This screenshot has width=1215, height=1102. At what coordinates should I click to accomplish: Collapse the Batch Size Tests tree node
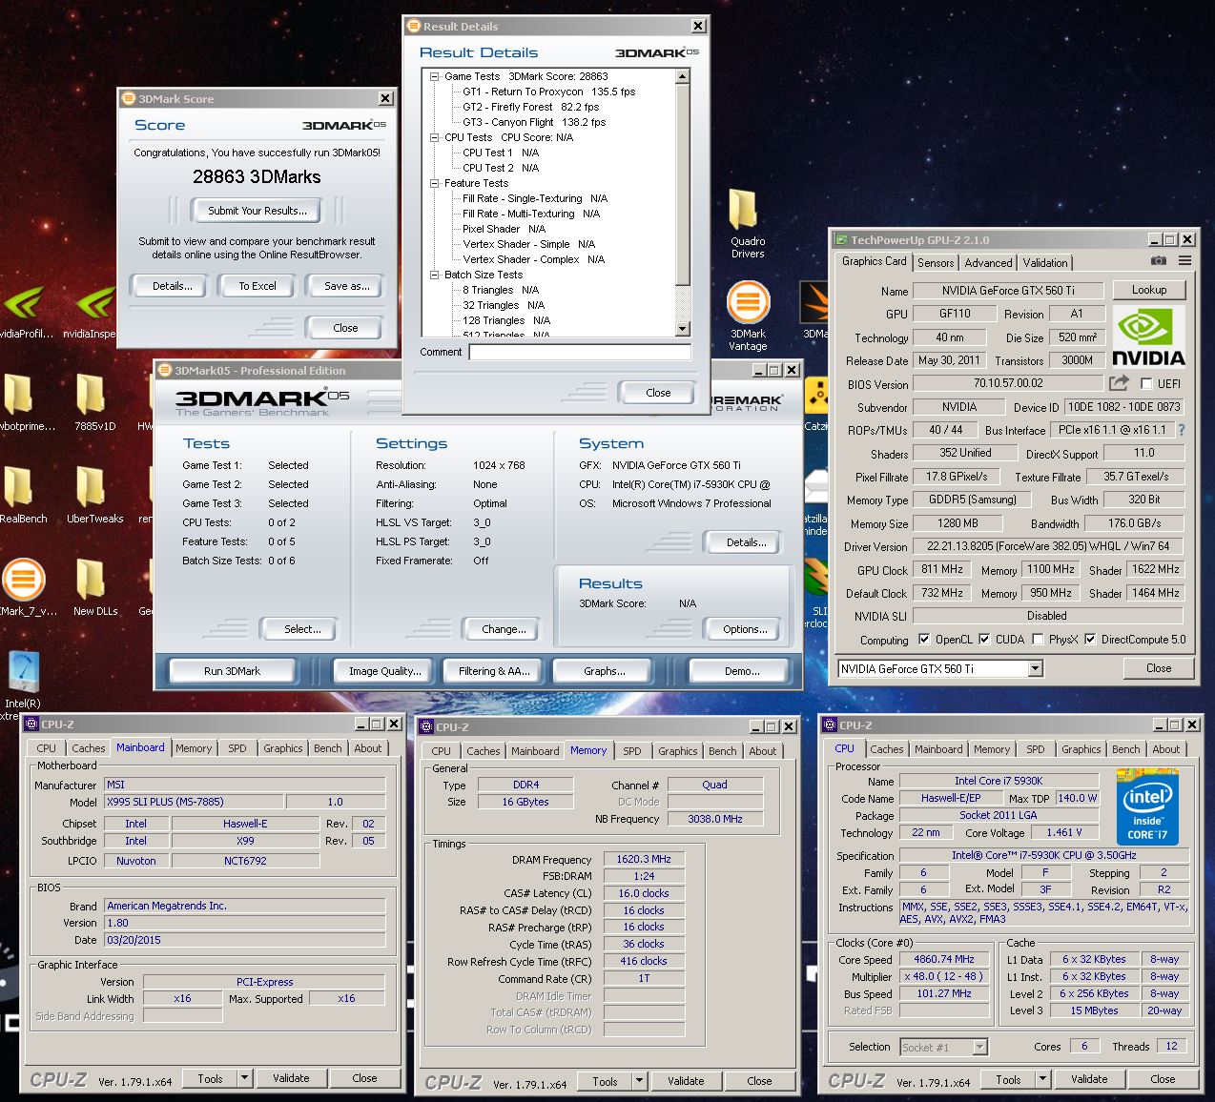(435, 275)
